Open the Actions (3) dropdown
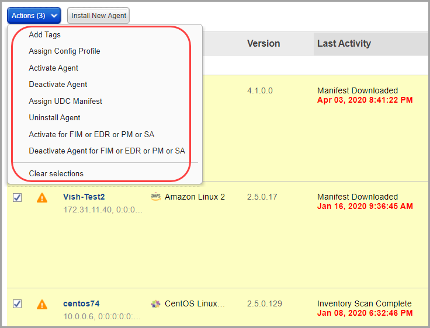Image resolution: width=430 pixels, height=328 pixels. click(x=34, y=16)
